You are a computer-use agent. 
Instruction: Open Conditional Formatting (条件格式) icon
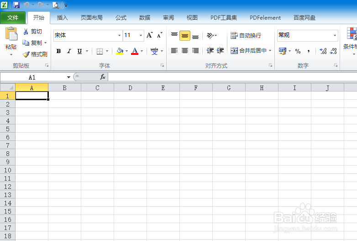click(352, 33)
